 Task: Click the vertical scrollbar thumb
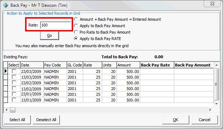216,84
